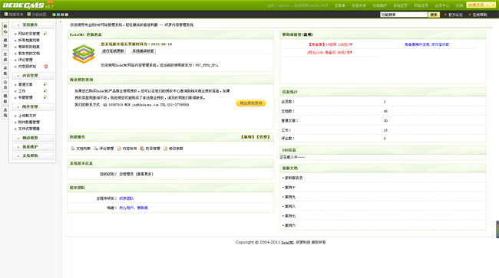499x278 pixels.
Task: Open the 织梦团队 link
Action: pos(127,198)
